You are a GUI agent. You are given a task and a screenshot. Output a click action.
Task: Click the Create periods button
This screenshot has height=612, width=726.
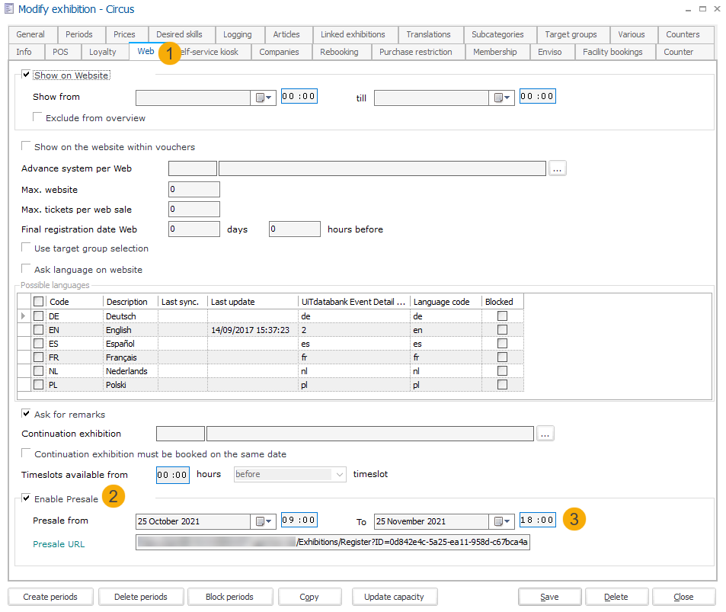50,597
